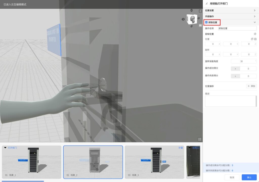259x182 pixels.
Task: Open the keyboard shortcuts icon in viewport
Action: [x=200, y=25]
